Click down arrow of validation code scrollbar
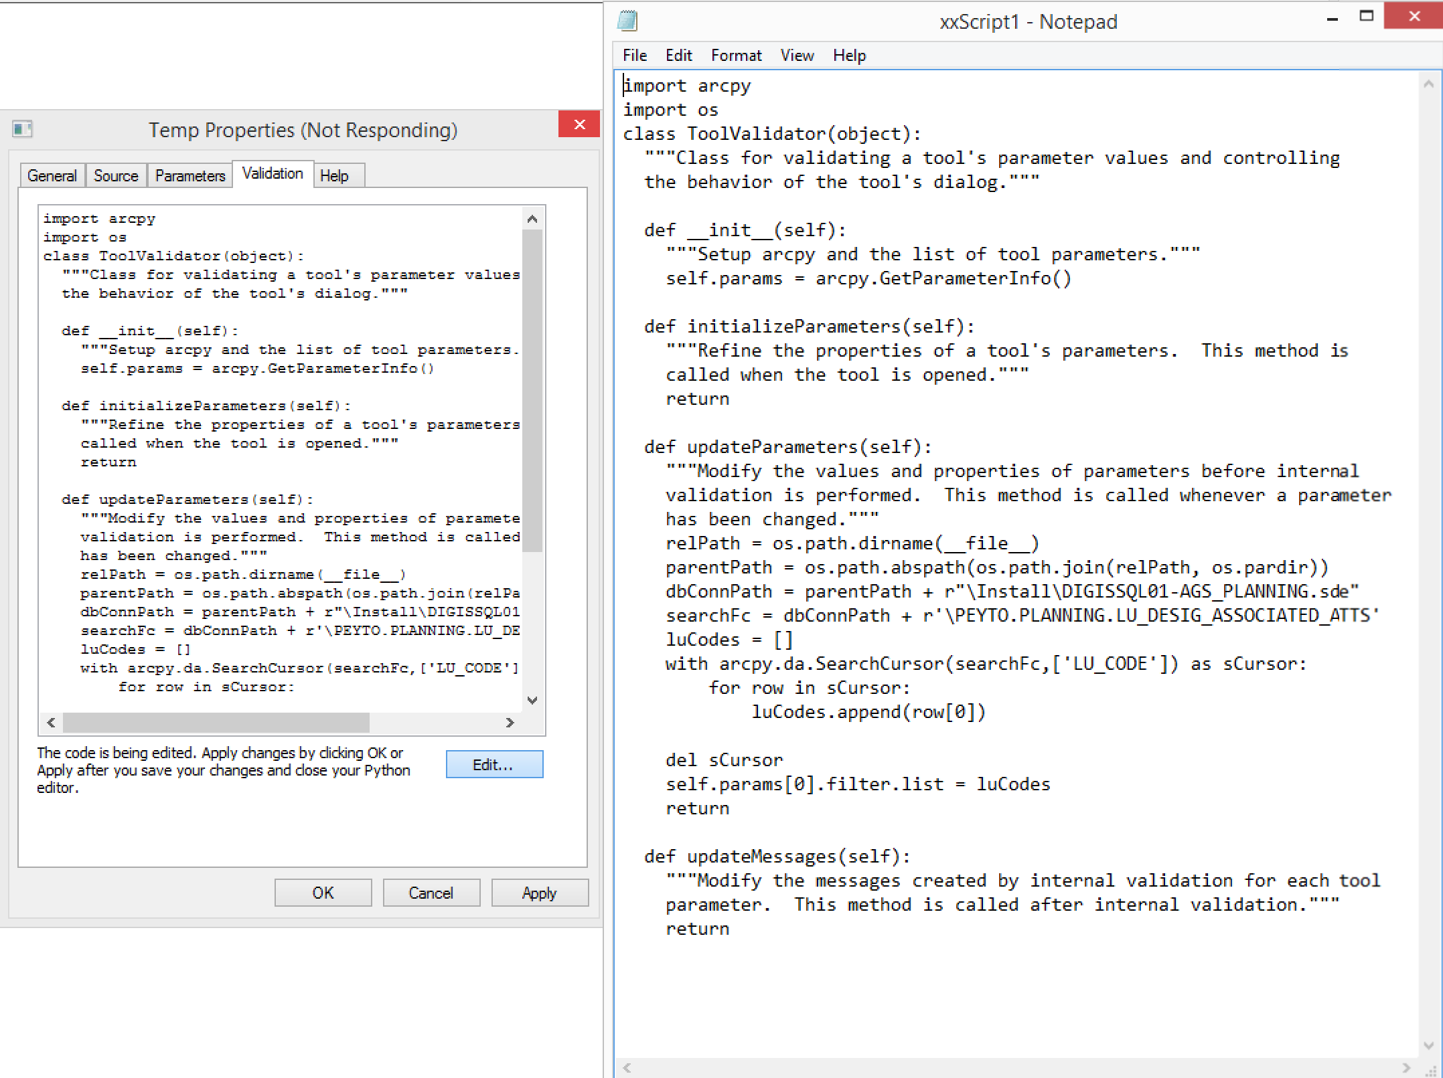Image resolution: width=1443 pixels, height=1078 pixels. (x=532, y=701)
